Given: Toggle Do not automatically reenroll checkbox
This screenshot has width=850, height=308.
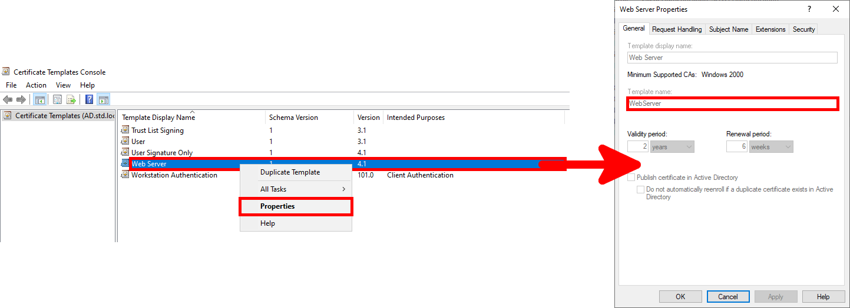Looking at the screenshot, I should point(640,189).
